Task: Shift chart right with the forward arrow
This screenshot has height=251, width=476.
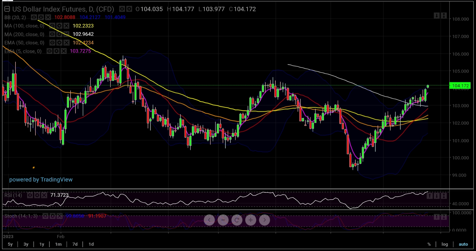Action: tap(264, 220)
